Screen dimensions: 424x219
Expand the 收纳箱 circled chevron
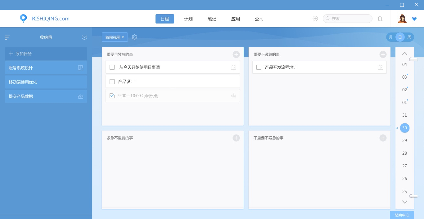(84, 37)
